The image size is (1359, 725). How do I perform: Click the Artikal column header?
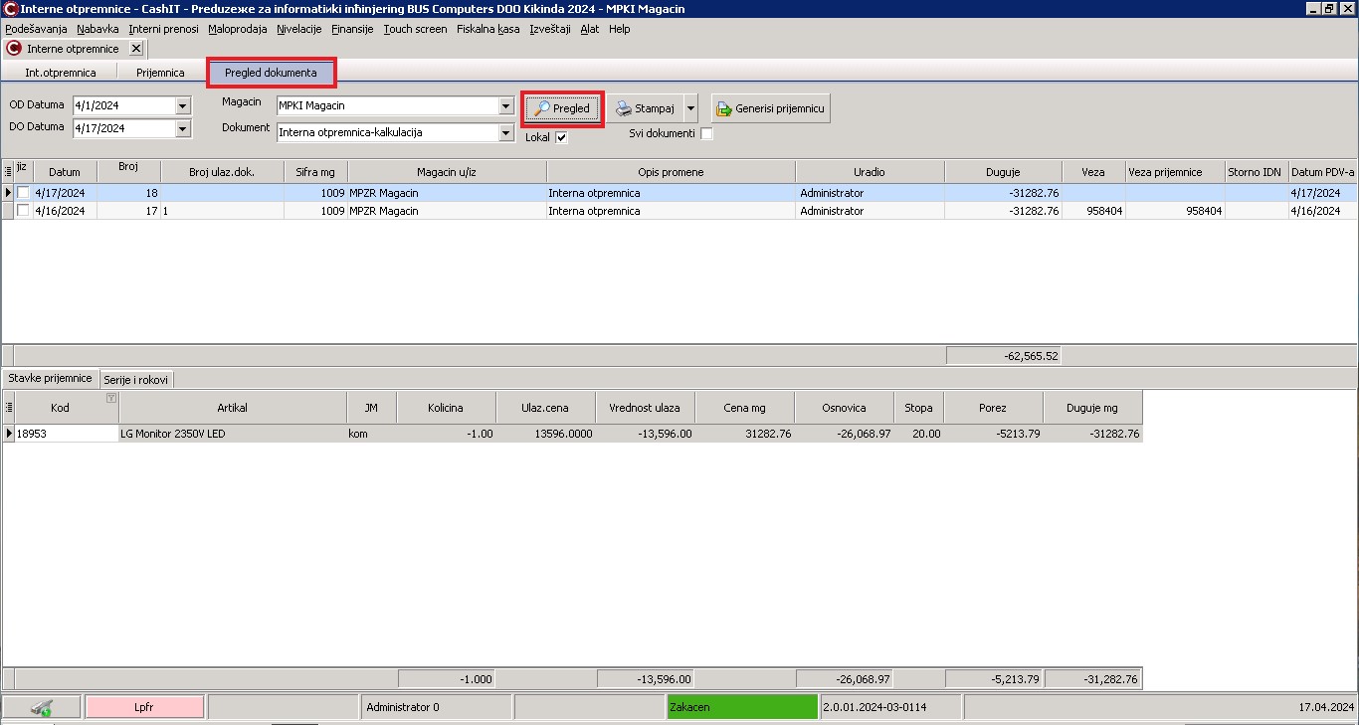coord(233,408)
